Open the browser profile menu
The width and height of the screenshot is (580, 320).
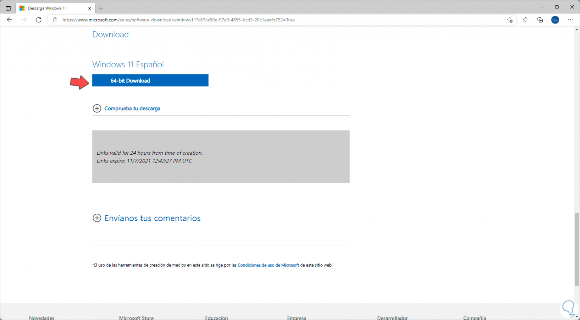coord(555,20)
